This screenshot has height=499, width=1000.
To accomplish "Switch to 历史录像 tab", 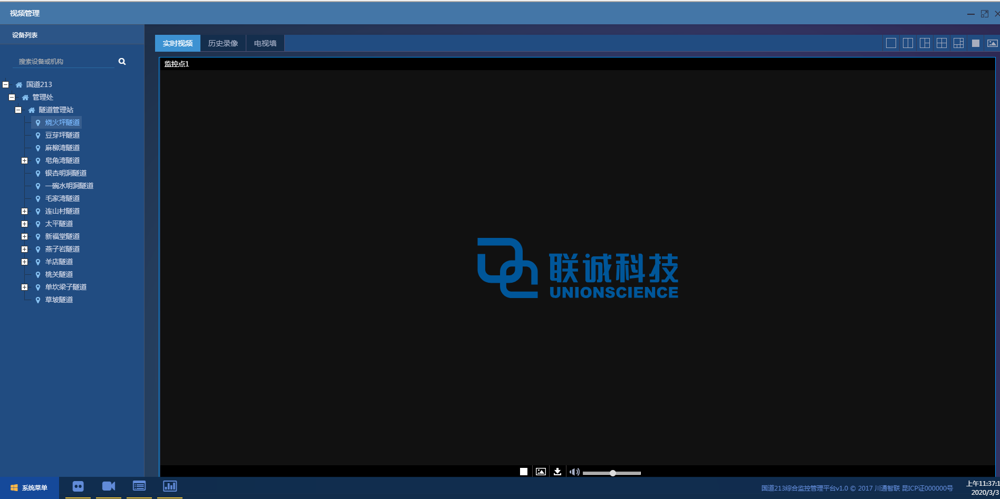I will pyautogui.click(x=223, y=43).
